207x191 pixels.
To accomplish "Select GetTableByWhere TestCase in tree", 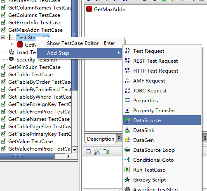I will coord(40,97).
